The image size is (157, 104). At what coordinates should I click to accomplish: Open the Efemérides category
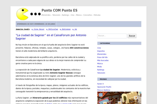tap(102, 54)
